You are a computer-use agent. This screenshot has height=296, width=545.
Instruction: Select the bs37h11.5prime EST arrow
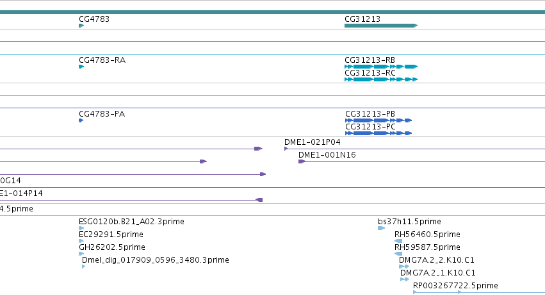[381, 228]
